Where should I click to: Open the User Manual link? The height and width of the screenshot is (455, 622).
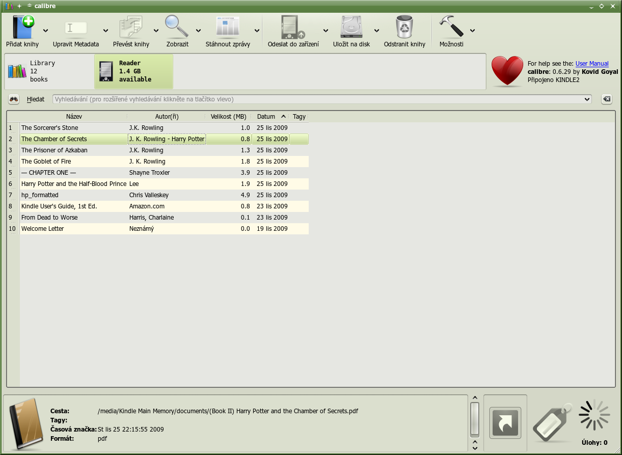pos(592,64)
